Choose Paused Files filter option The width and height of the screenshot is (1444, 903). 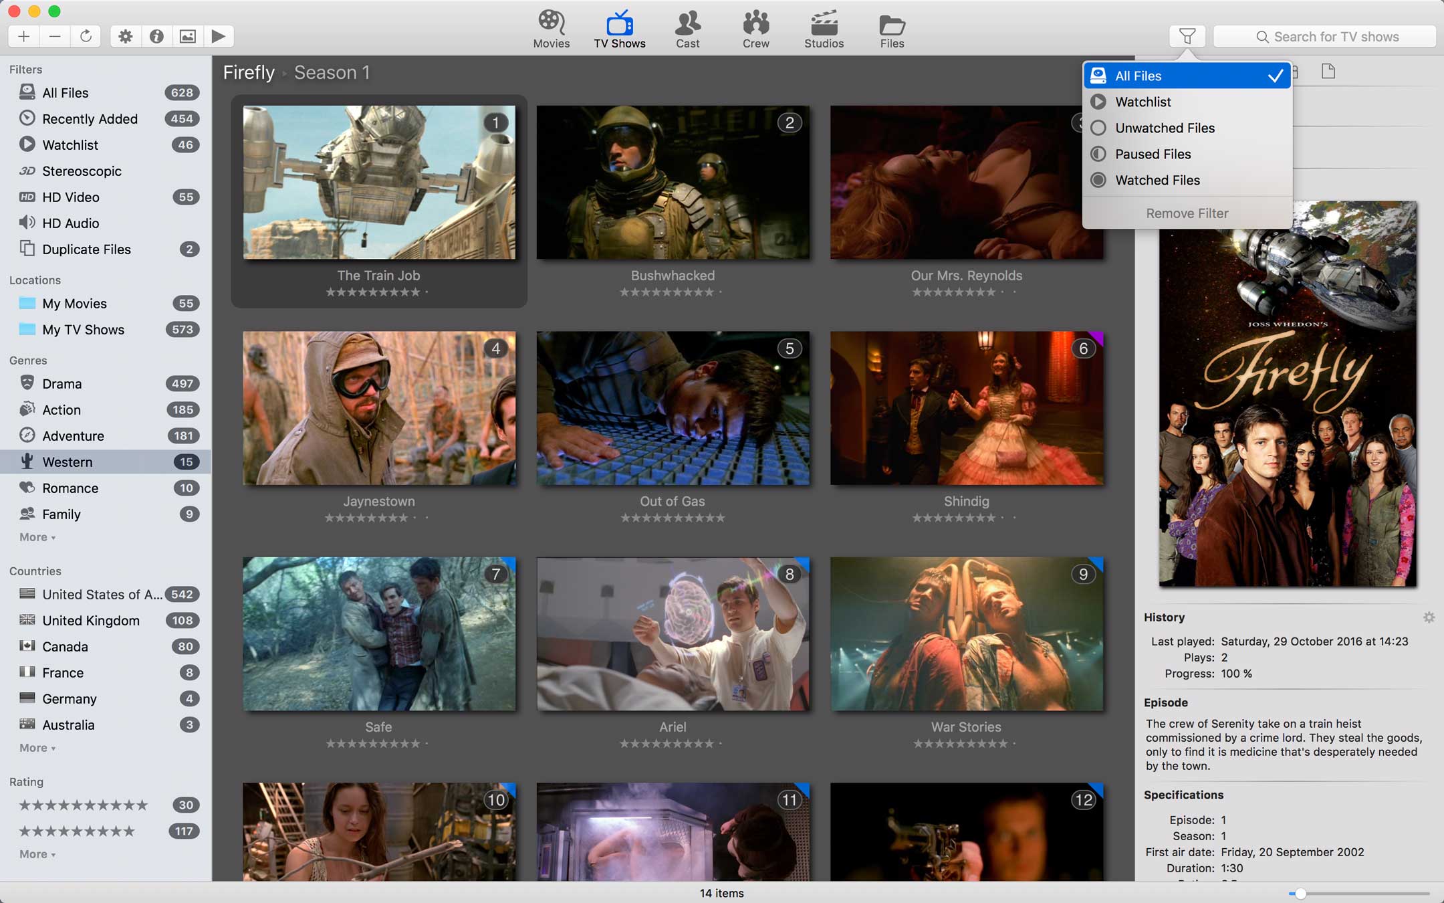[1187, 154]
